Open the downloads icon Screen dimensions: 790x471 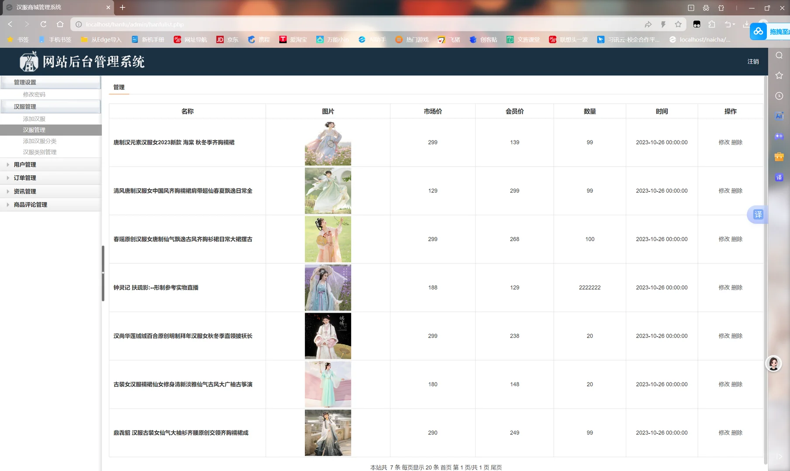tap(746, 24)
